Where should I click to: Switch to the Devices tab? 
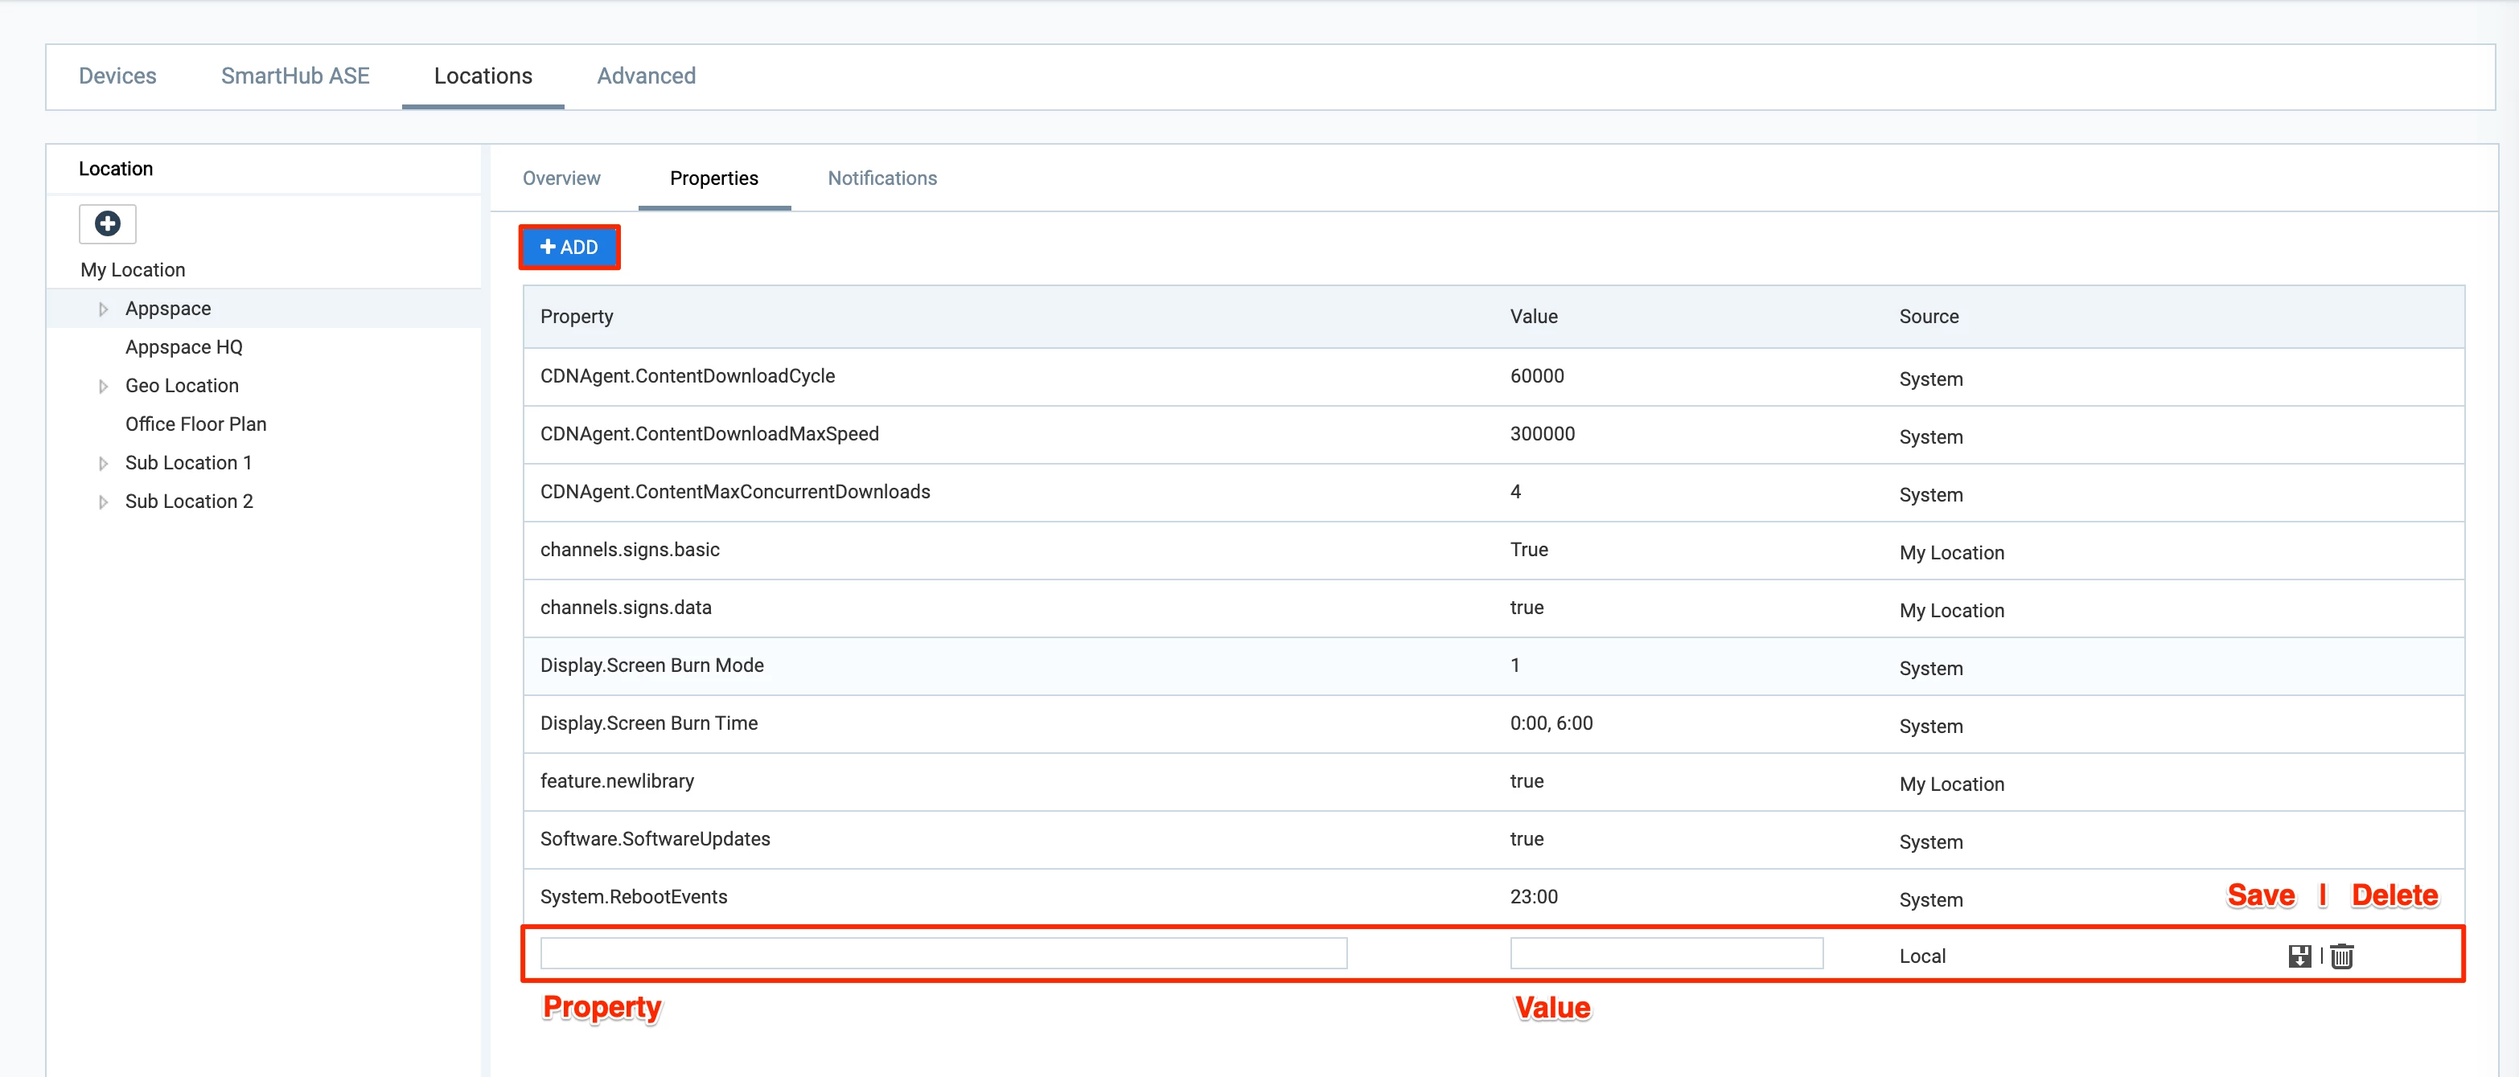117,76
